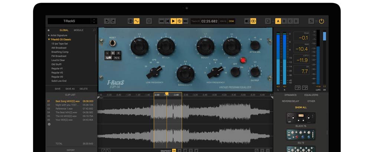Select the R channel button

point(118,53)
